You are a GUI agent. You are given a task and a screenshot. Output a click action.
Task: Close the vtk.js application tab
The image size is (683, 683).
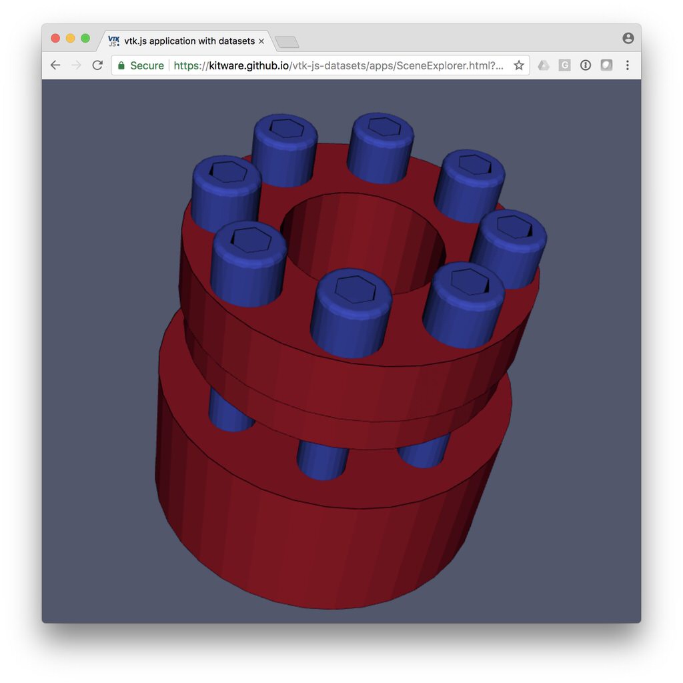coord(263,41)
